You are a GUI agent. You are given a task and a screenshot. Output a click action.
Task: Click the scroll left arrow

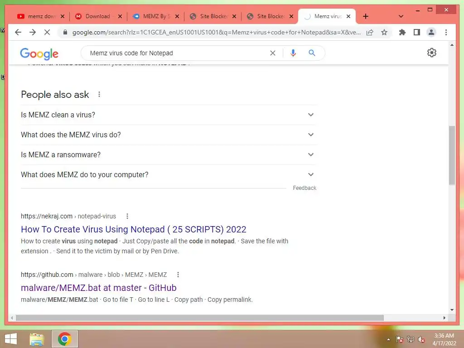[12, 318]
